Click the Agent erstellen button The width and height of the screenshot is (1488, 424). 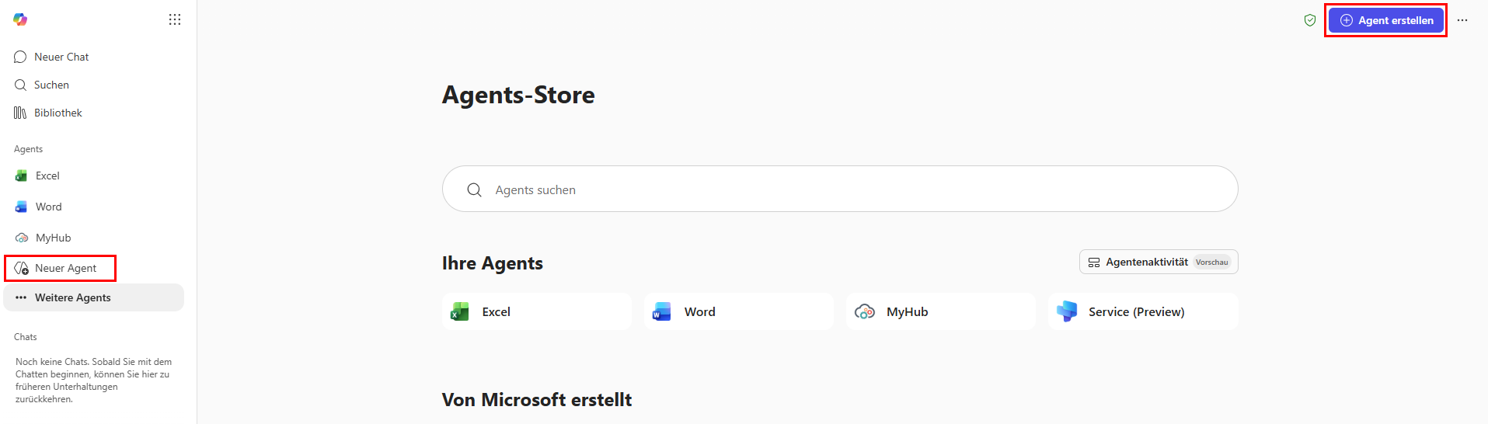coord(1386,20)
